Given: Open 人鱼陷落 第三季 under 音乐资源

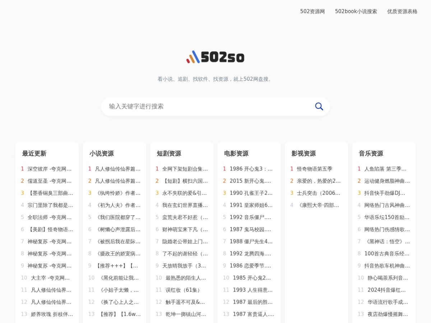Looking at the screenshot, I should pos(385,169).
